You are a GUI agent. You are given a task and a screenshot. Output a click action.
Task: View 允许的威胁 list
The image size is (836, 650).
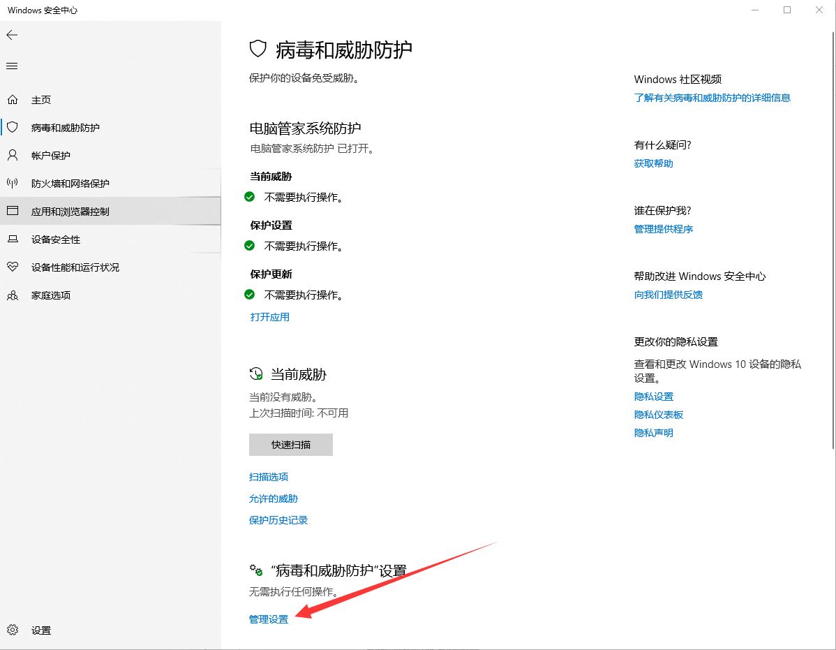pyautogui.click(x=273, y=498)
